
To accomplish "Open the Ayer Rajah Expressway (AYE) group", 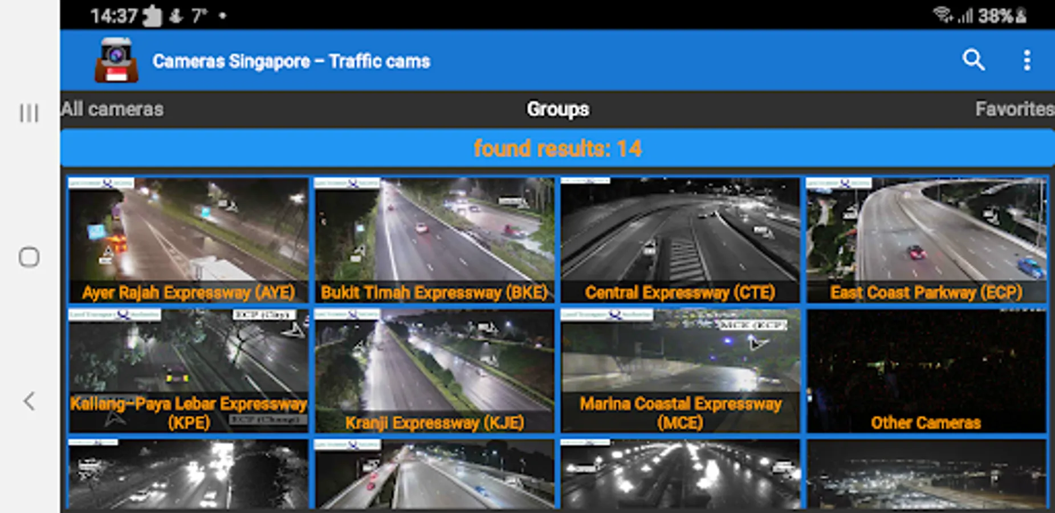I will pos(188,239).
